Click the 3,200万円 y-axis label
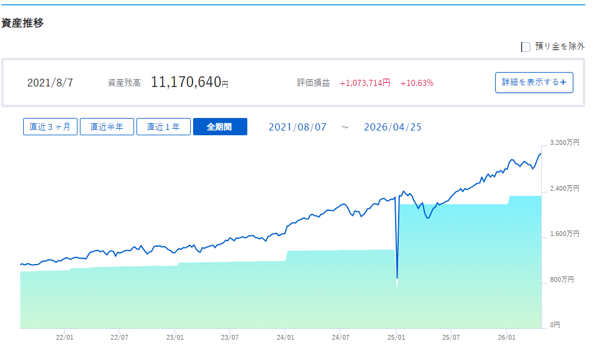Viewport: 593px width, 348px height. [564, 143]
